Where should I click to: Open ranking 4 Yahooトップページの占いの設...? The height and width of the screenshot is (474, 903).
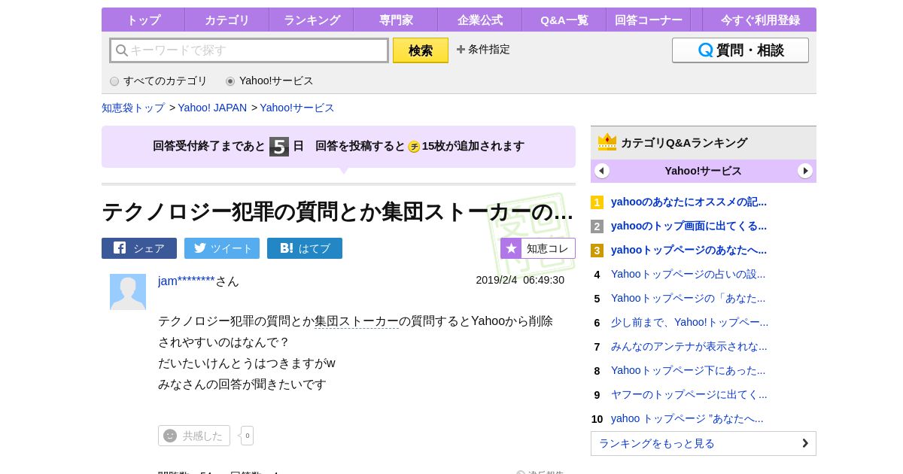pos(688,274)
